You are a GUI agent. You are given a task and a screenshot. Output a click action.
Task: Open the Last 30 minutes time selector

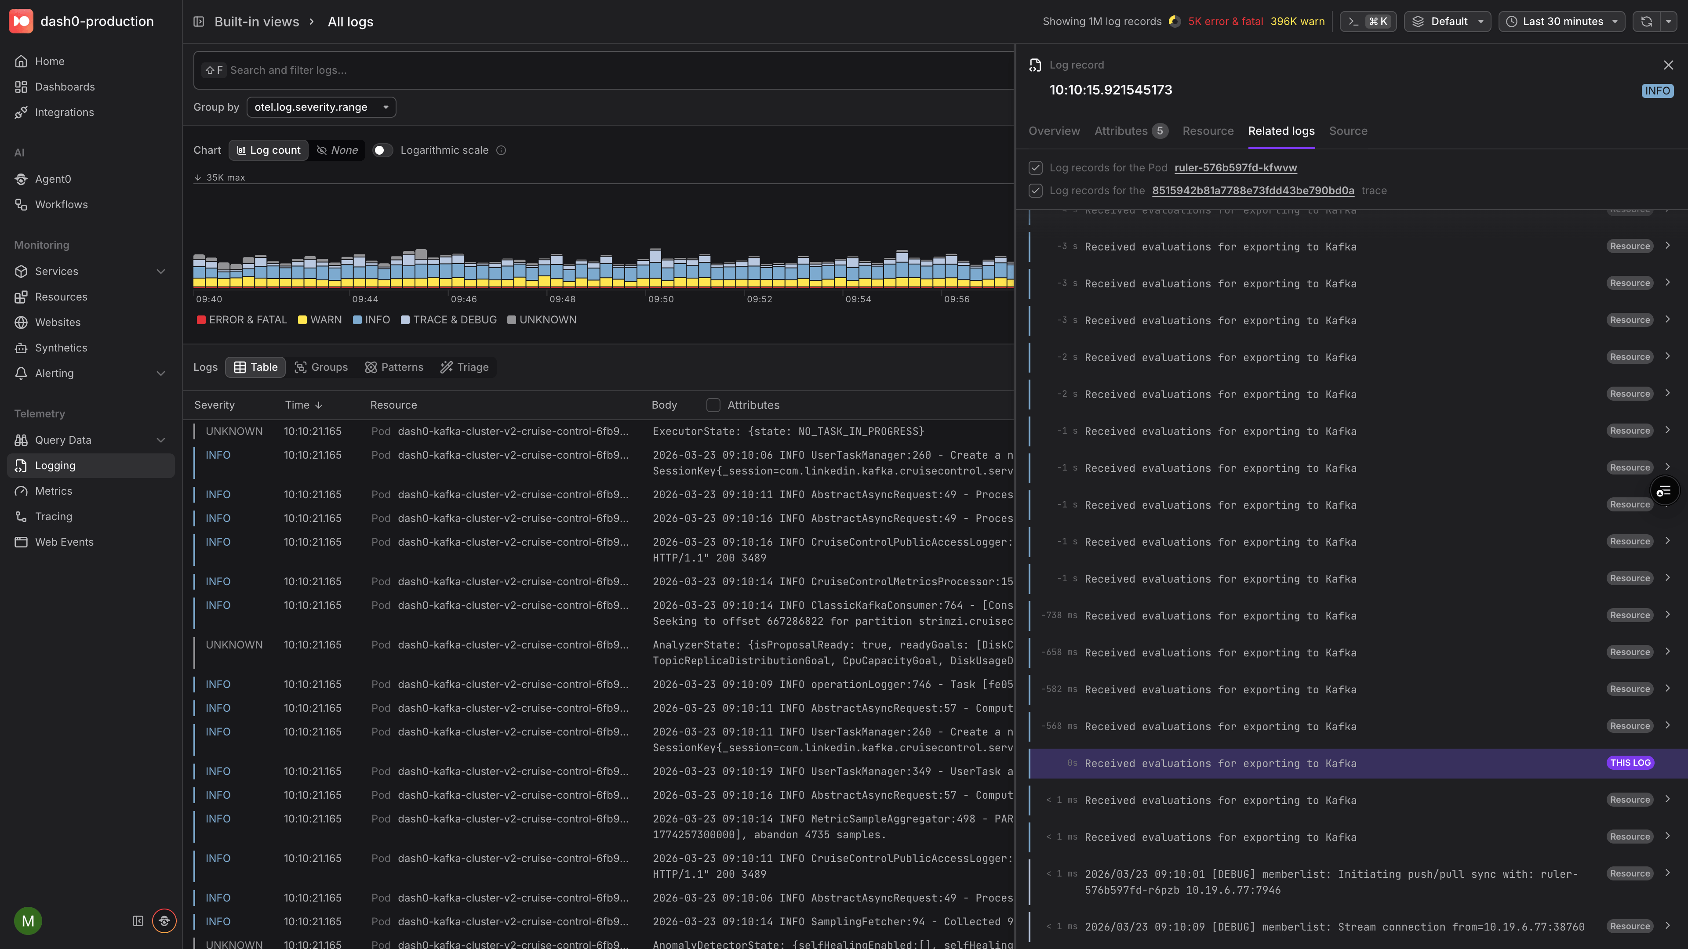pos(1561,21)
